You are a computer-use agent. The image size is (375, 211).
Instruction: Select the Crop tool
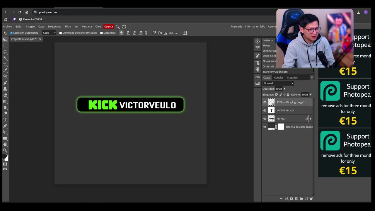(x=5, y=64)
